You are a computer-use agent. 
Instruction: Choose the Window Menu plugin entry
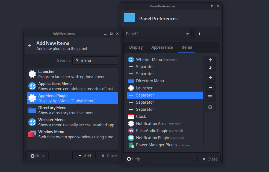coord(73,134)
